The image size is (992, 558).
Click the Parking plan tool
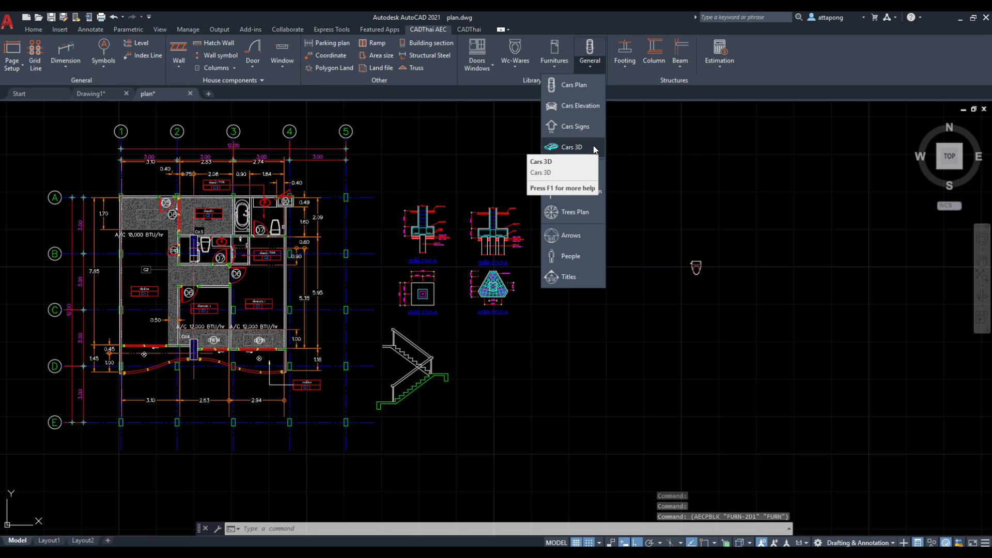point(327,43)
